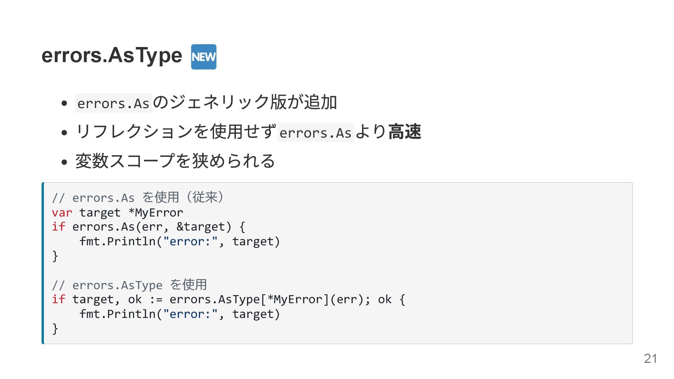Viewport: 674px width, 379px height.
Task: Click the bullet dot of first list item
Action: [64, 104]
